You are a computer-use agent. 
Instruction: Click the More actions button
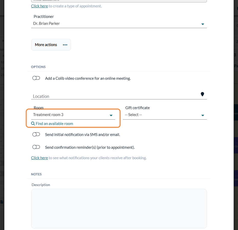coord(51,45)
